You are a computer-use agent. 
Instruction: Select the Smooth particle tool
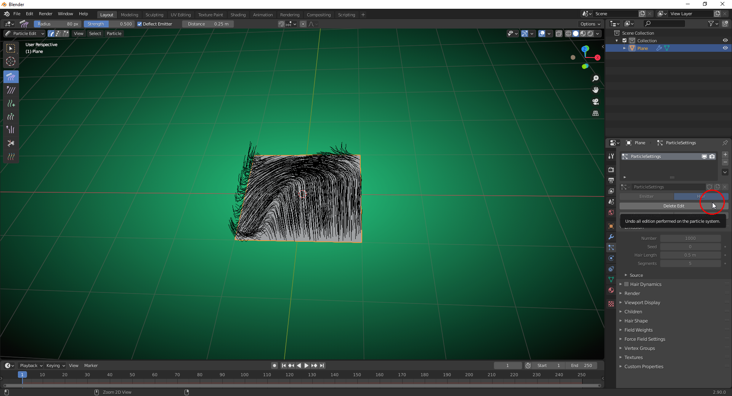(11, 90)
